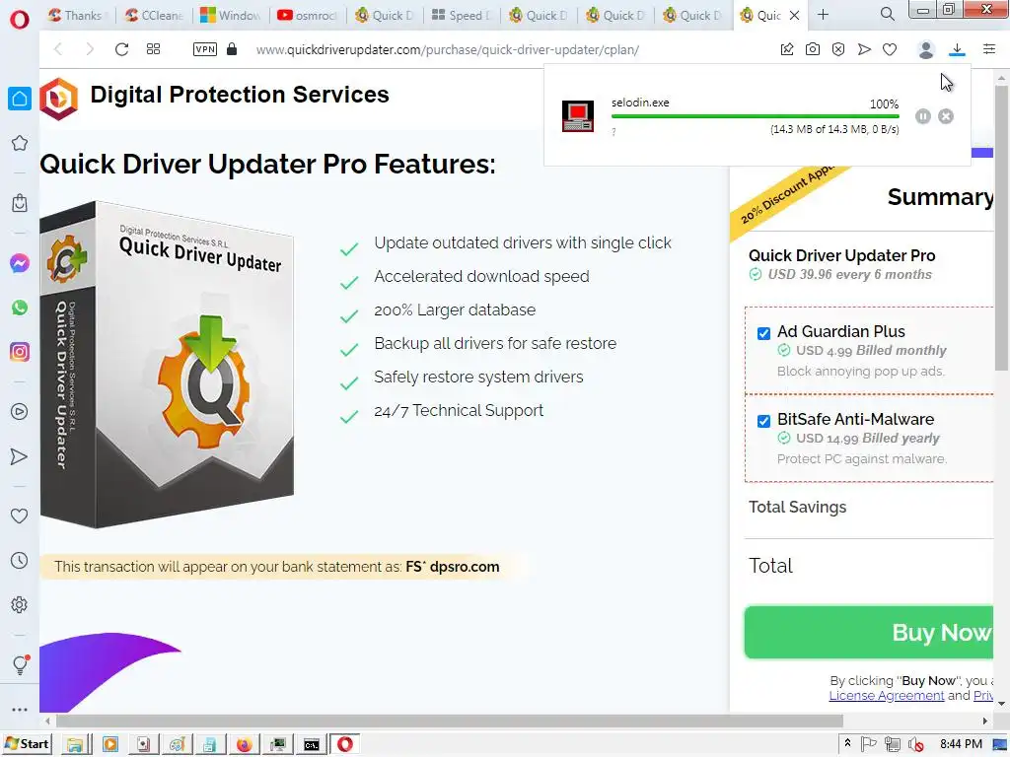Open the Windows Start button
Viewport: 1010px width, 757px height.
27,744
